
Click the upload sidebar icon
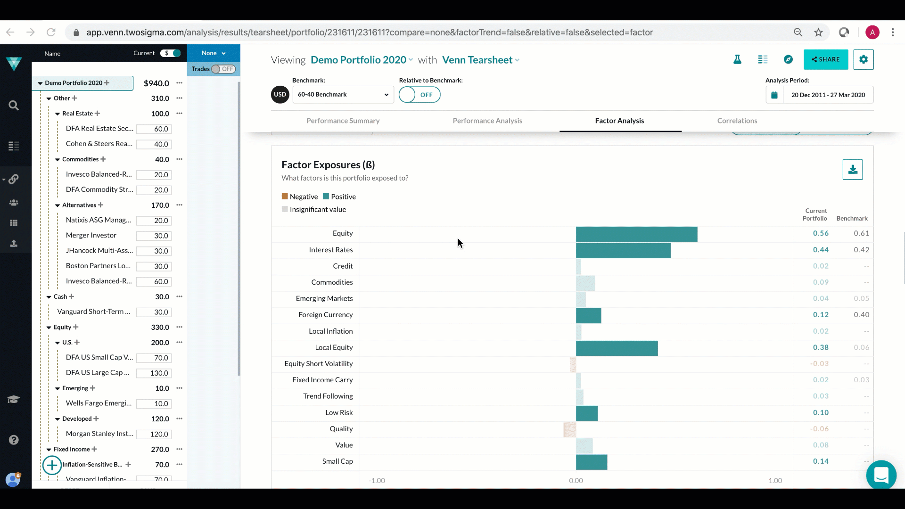[x=14, y=243]
